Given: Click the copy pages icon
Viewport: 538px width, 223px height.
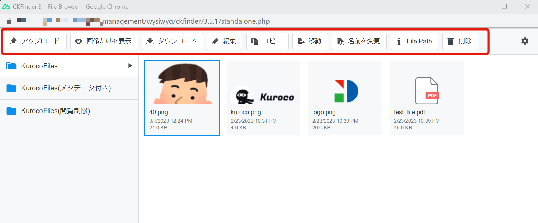Looking at the screenshot, I should (255, 41).
